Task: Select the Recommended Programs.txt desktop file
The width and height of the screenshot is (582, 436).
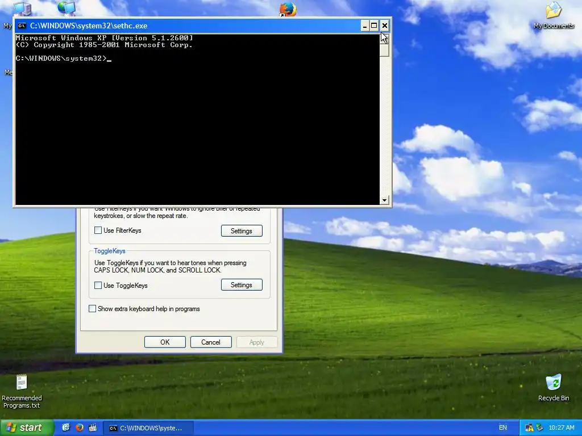Action: [x=22, y=392]
